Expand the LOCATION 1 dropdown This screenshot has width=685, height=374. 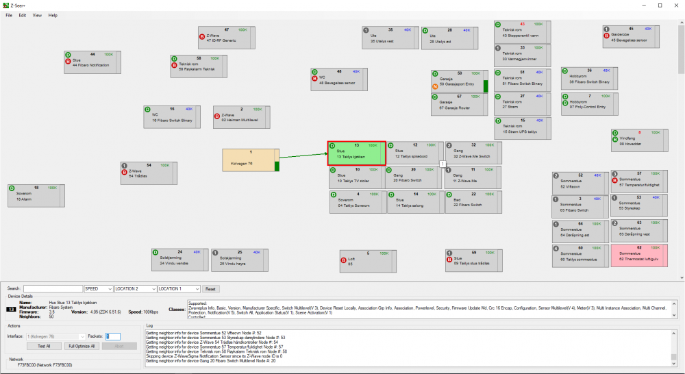178,289
